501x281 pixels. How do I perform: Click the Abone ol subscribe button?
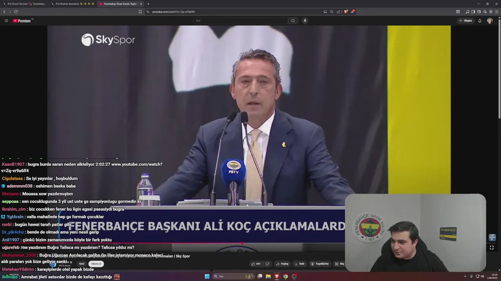pos(96,264)
